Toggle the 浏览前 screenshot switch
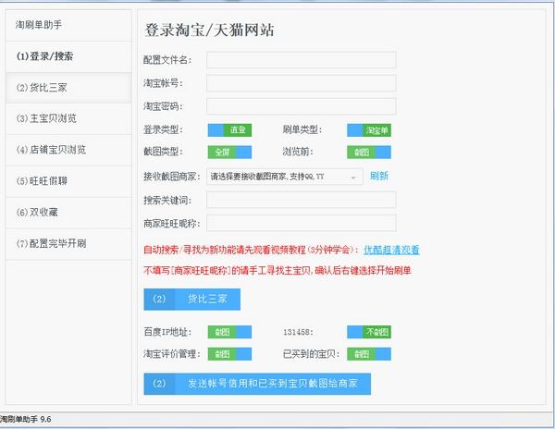 (x=369, y=152)
